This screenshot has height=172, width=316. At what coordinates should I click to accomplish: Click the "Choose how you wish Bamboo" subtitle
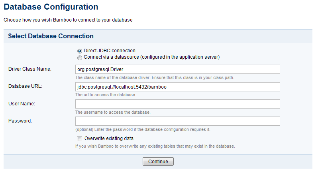click(68, 20)
